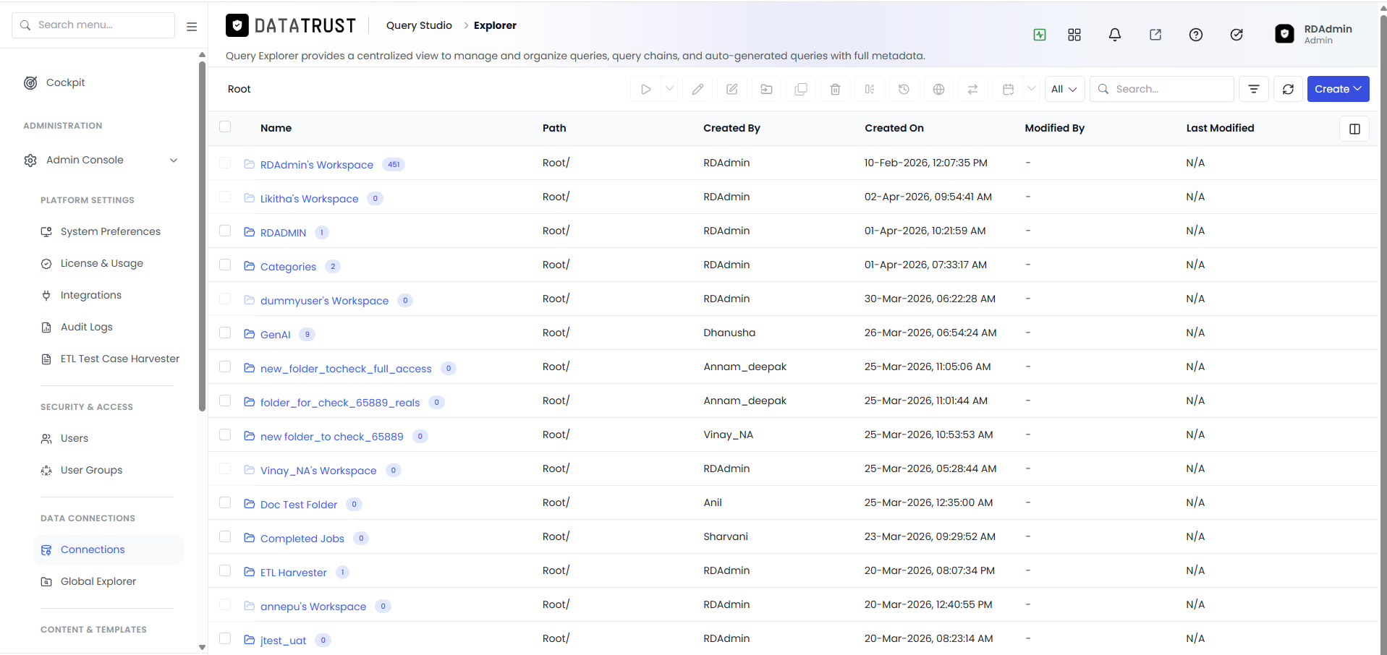
Task: Click the left sidebar vertical scrollbar thumb
Action: (x=202, y=236)
